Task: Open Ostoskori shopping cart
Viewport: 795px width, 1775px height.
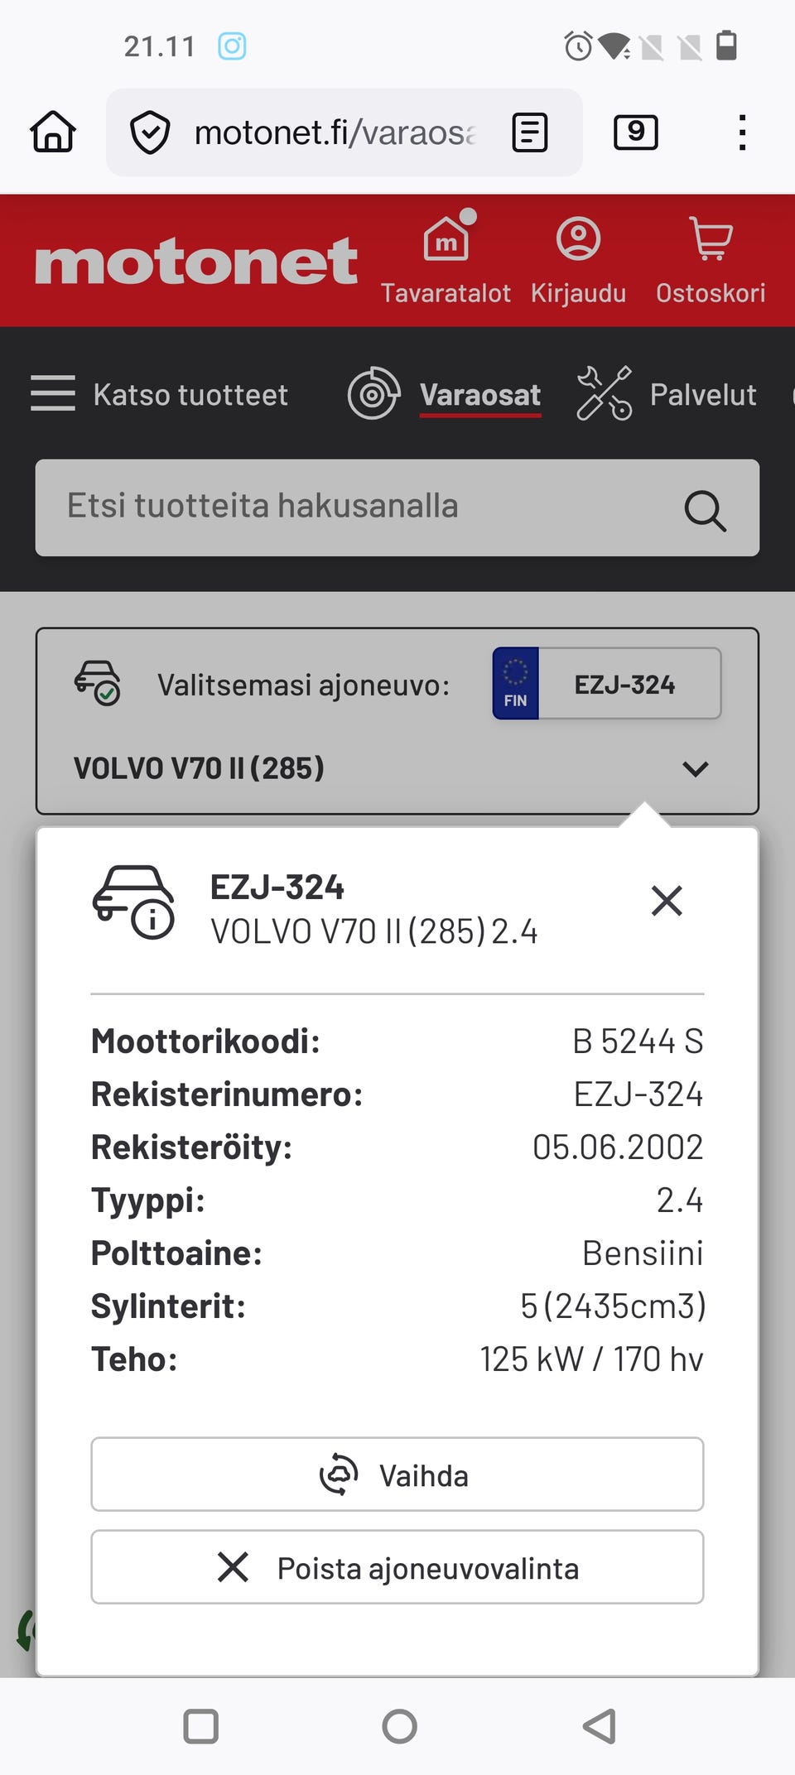Action: click(x=711, y=259)
